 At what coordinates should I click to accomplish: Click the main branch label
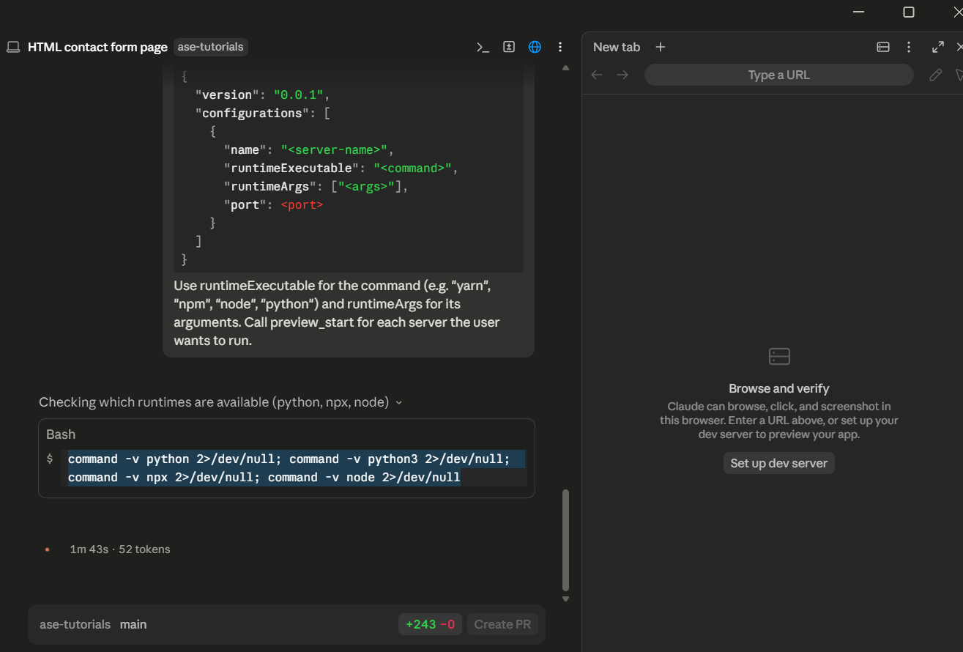[133, 624]
